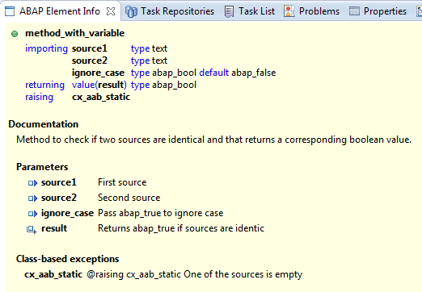Click the Documentation heading
Image resolution: width=422 pixels, height=292 pixels.
tap(44, 124)
